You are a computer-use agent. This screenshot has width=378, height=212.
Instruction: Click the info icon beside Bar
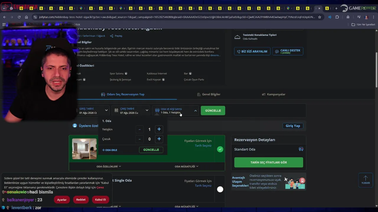click(x=190, y=74)
